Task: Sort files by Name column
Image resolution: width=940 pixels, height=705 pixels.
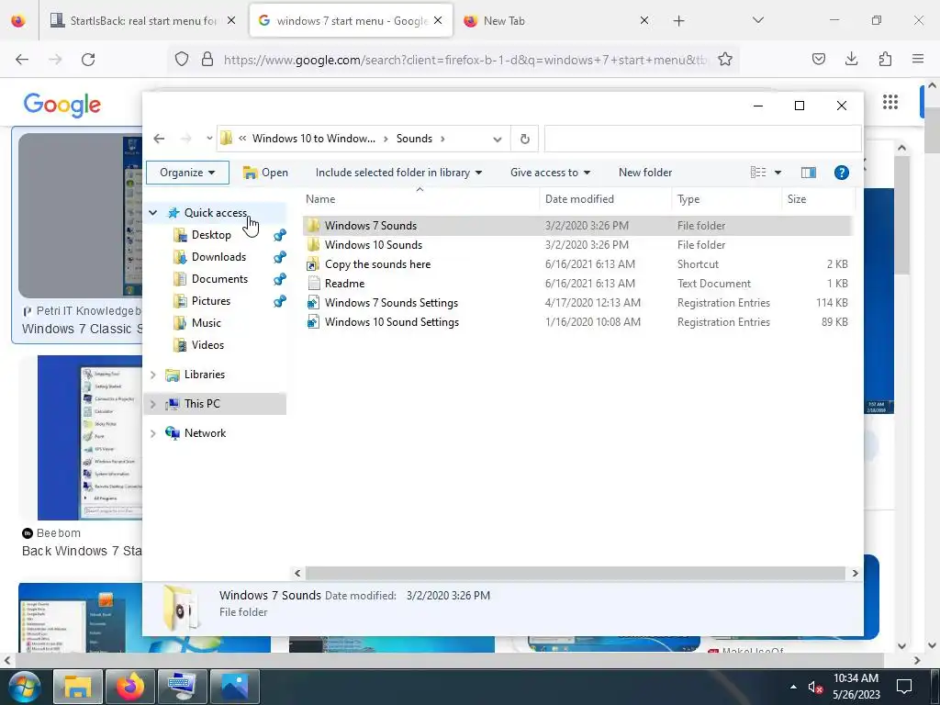Action: 420,199
